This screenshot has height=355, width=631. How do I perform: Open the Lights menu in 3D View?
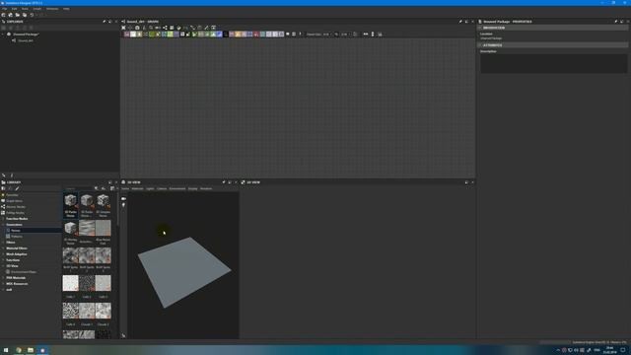150,188
